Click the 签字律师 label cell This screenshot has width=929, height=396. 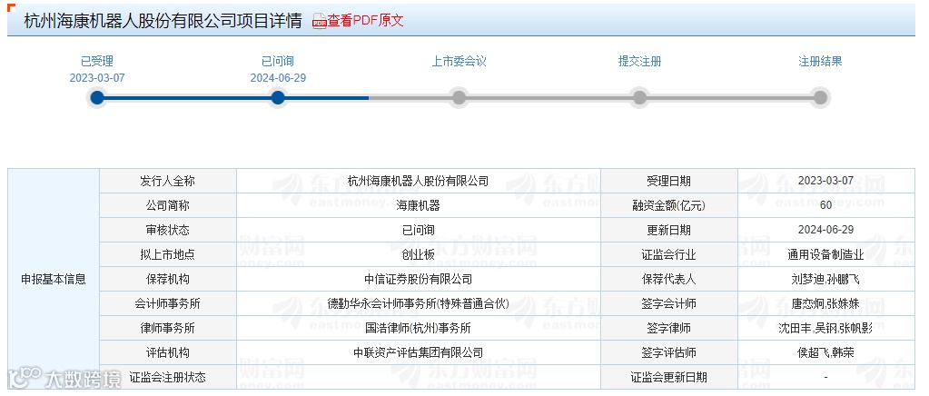(669, 328)
